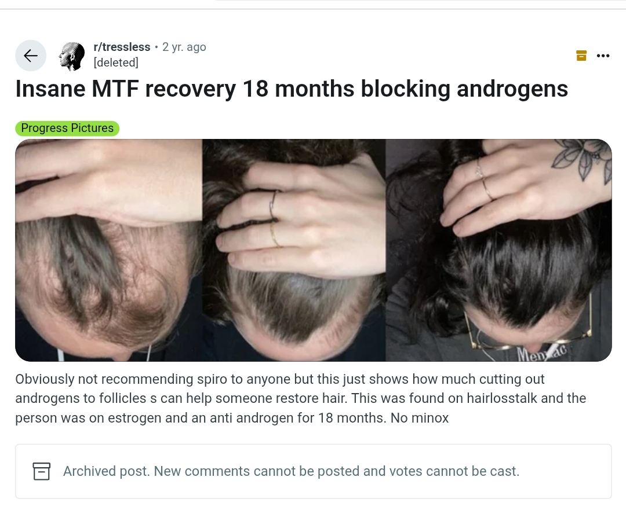The image size is (626, 521).
Task: Click the gold archived post icon
Action: (x=581, y=56)
